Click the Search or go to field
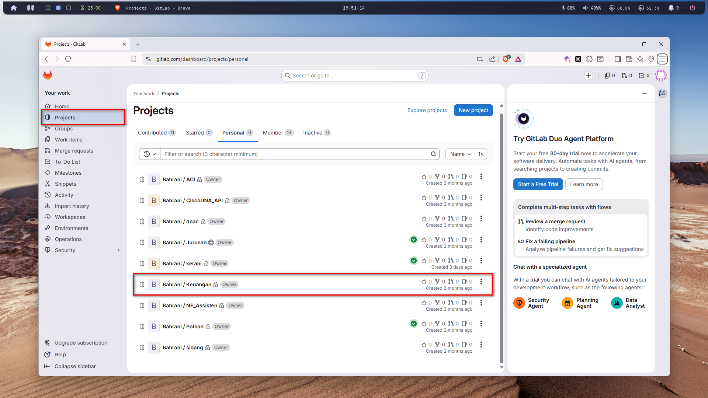Viewport: 708px width, 398px height. click(354, 76)
